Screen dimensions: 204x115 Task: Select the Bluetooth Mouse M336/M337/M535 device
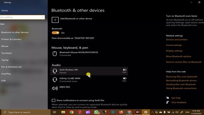click(89, 54)
